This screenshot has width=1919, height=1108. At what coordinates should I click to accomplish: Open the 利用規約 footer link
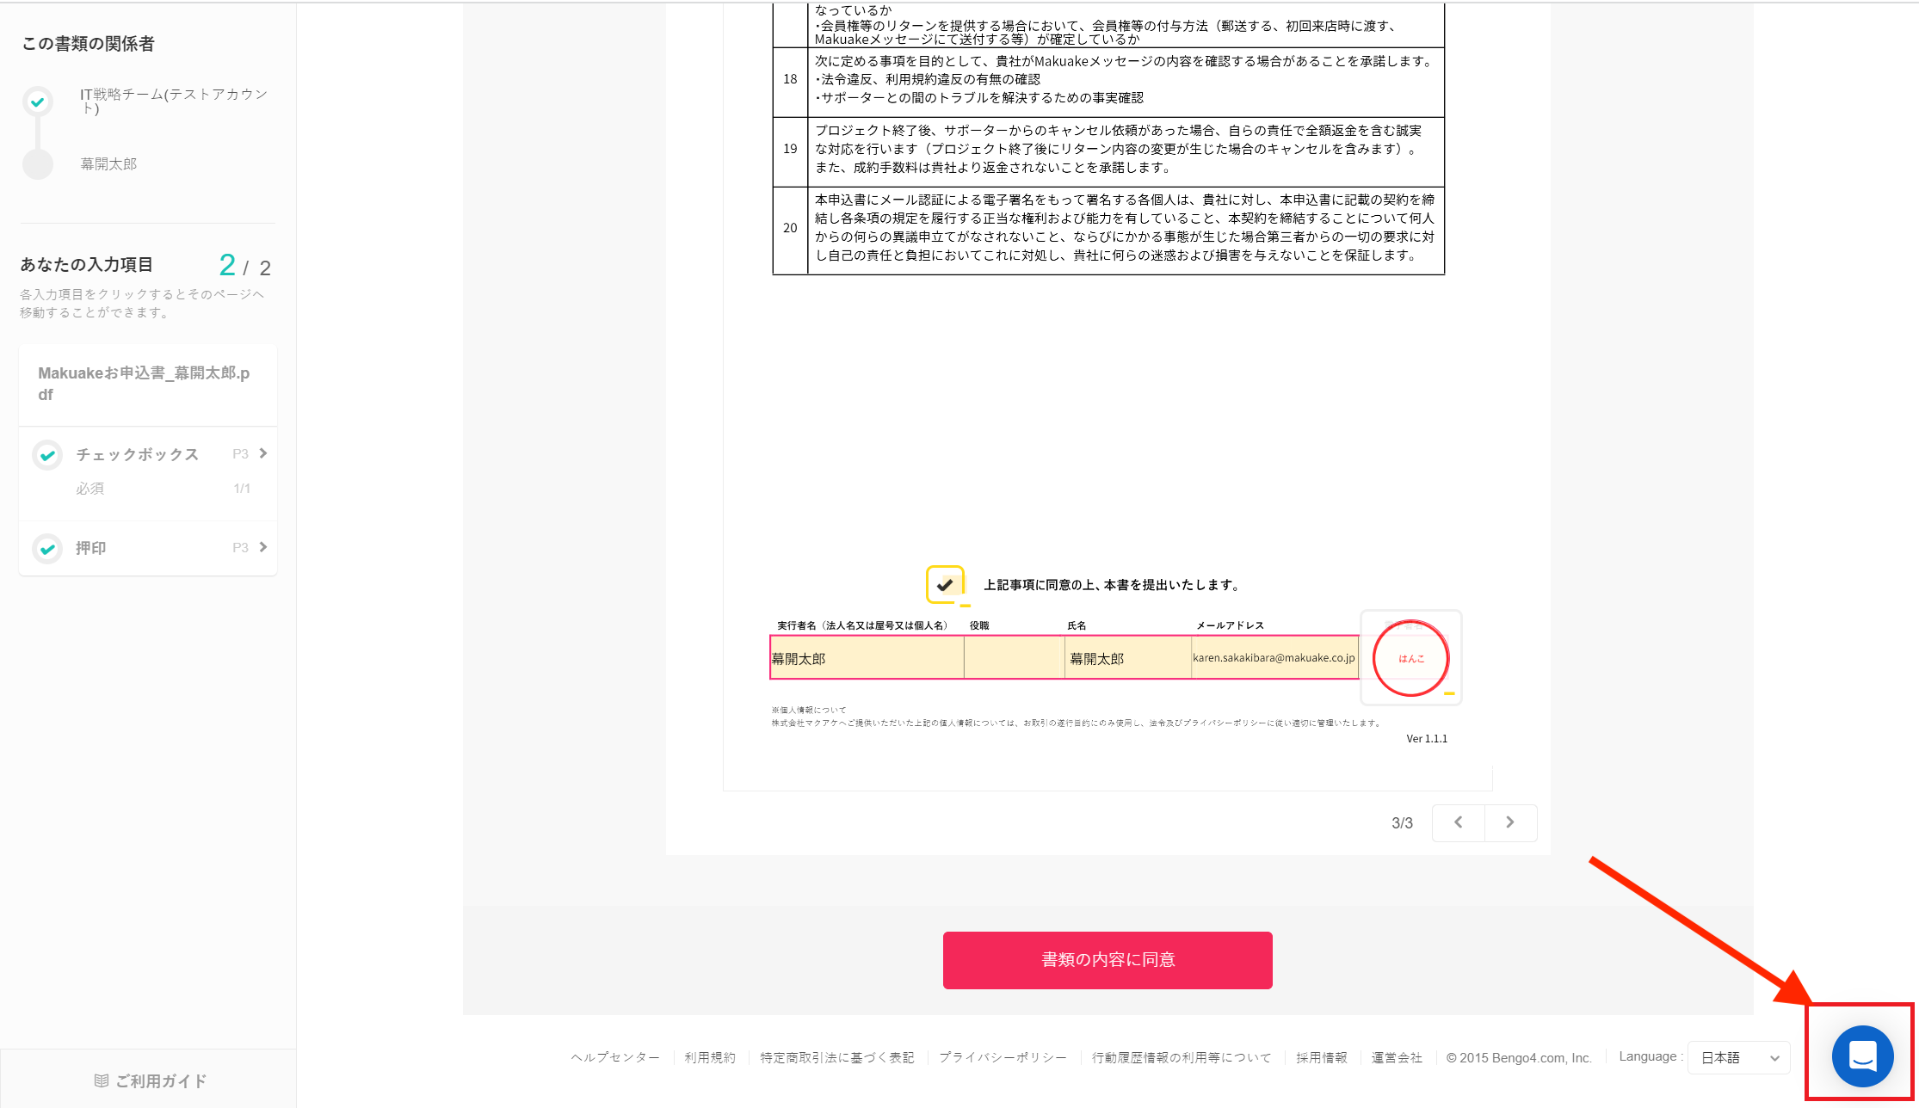(710, 1057)
